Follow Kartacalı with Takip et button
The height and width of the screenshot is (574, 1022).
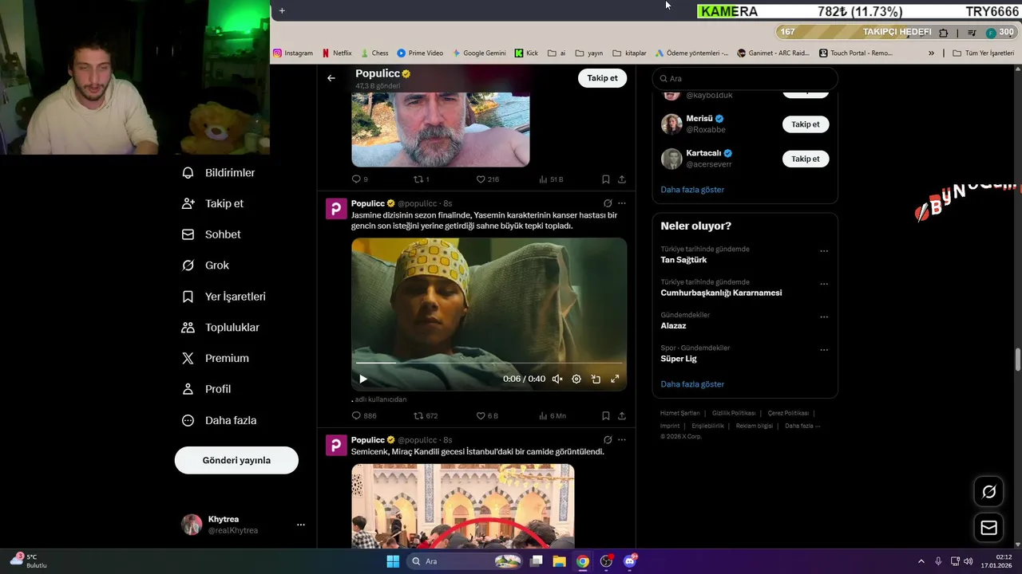tap(806, 159)
